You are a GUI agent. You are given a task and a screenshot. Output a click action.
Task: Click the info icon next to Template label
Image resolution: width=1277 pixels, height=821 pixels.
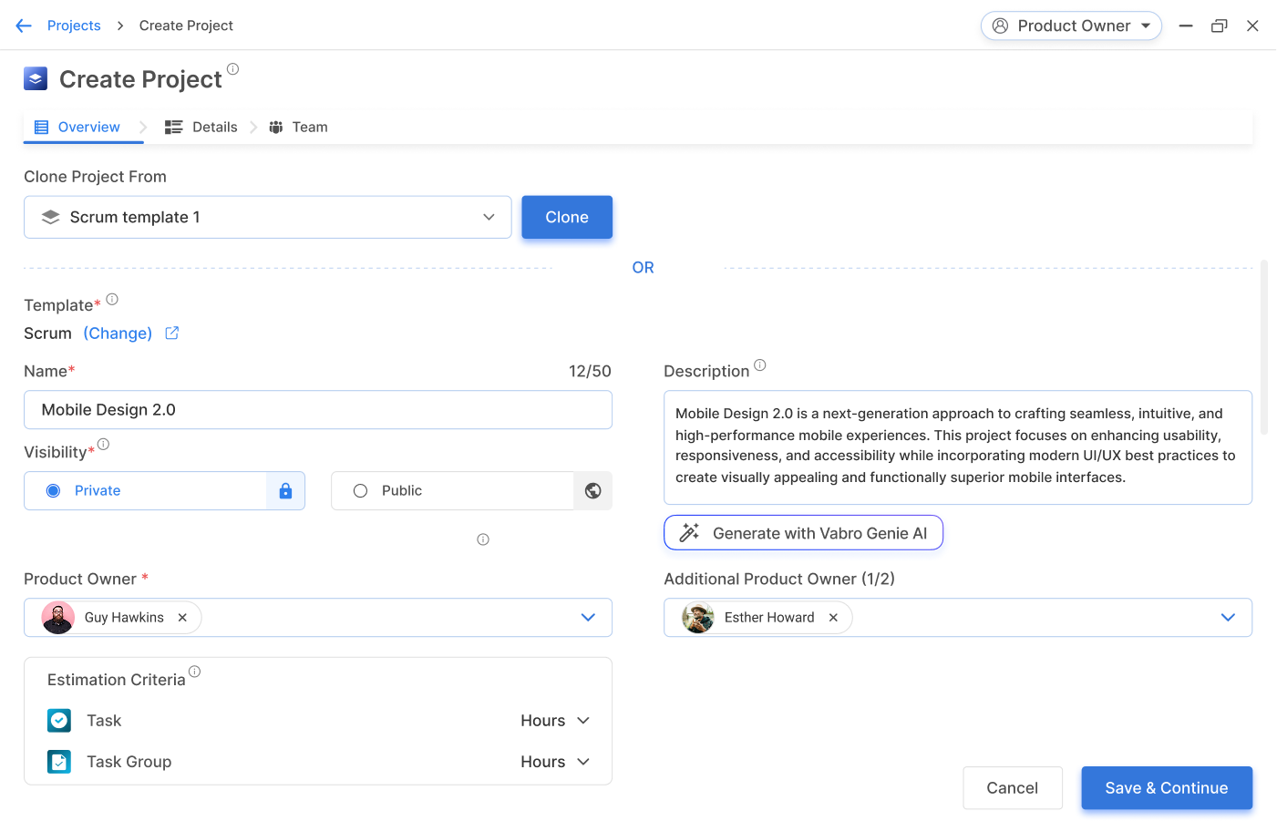(x=112, y=300)
